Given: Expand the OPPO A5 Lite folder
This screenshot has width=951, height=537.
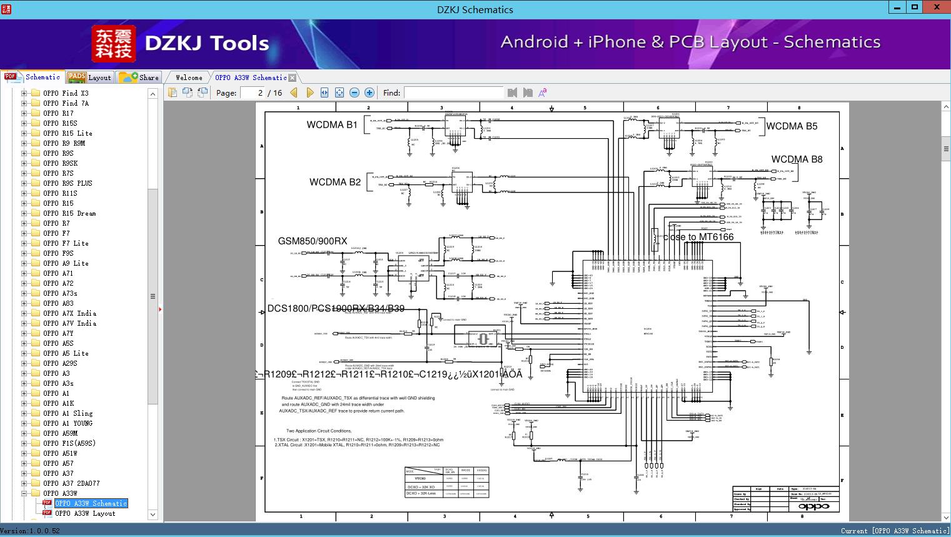Looking at the screenshot, I should (x=24, y=353).
